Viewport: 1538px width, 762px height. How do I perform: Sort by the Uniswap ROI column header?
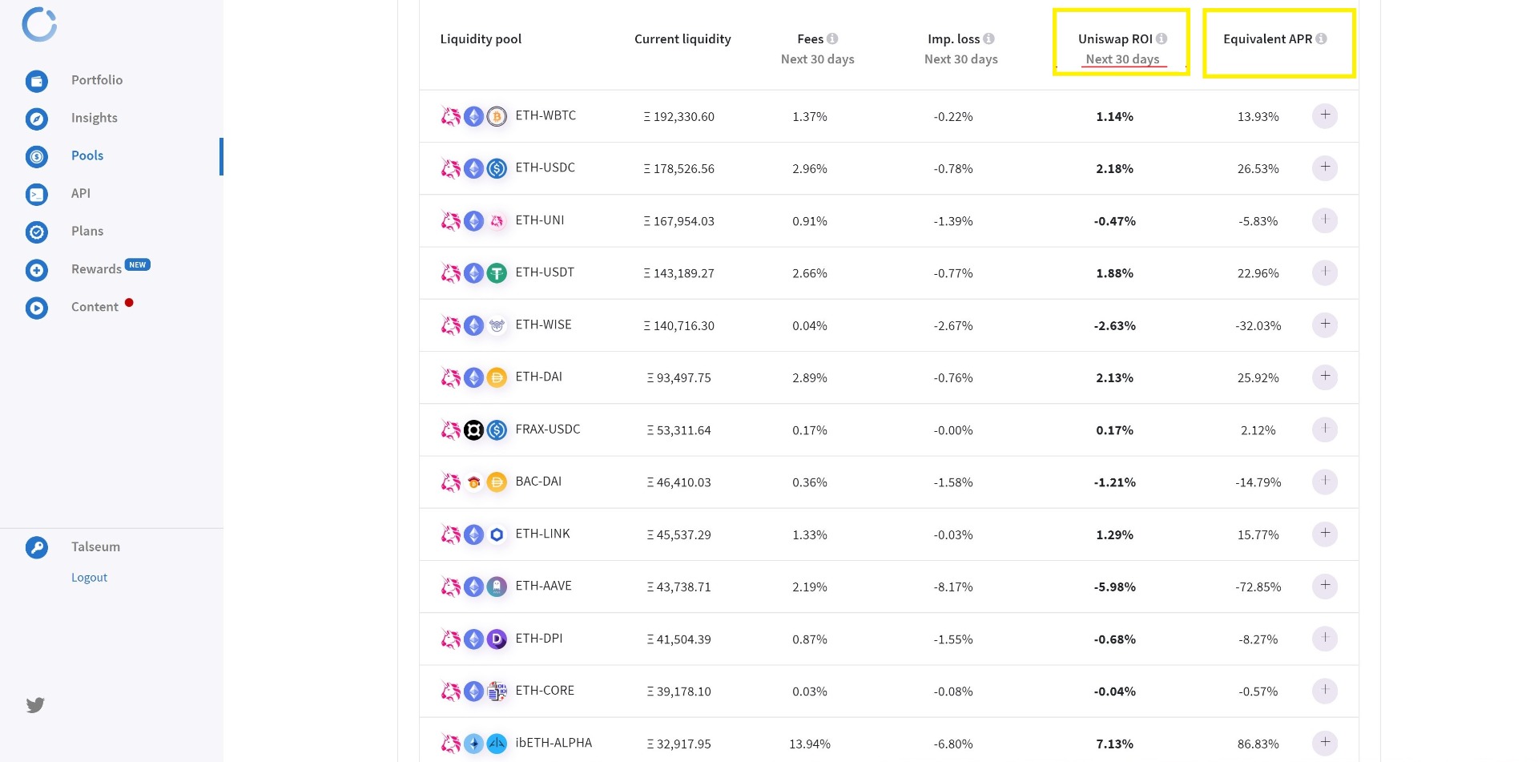(1115, 38)
